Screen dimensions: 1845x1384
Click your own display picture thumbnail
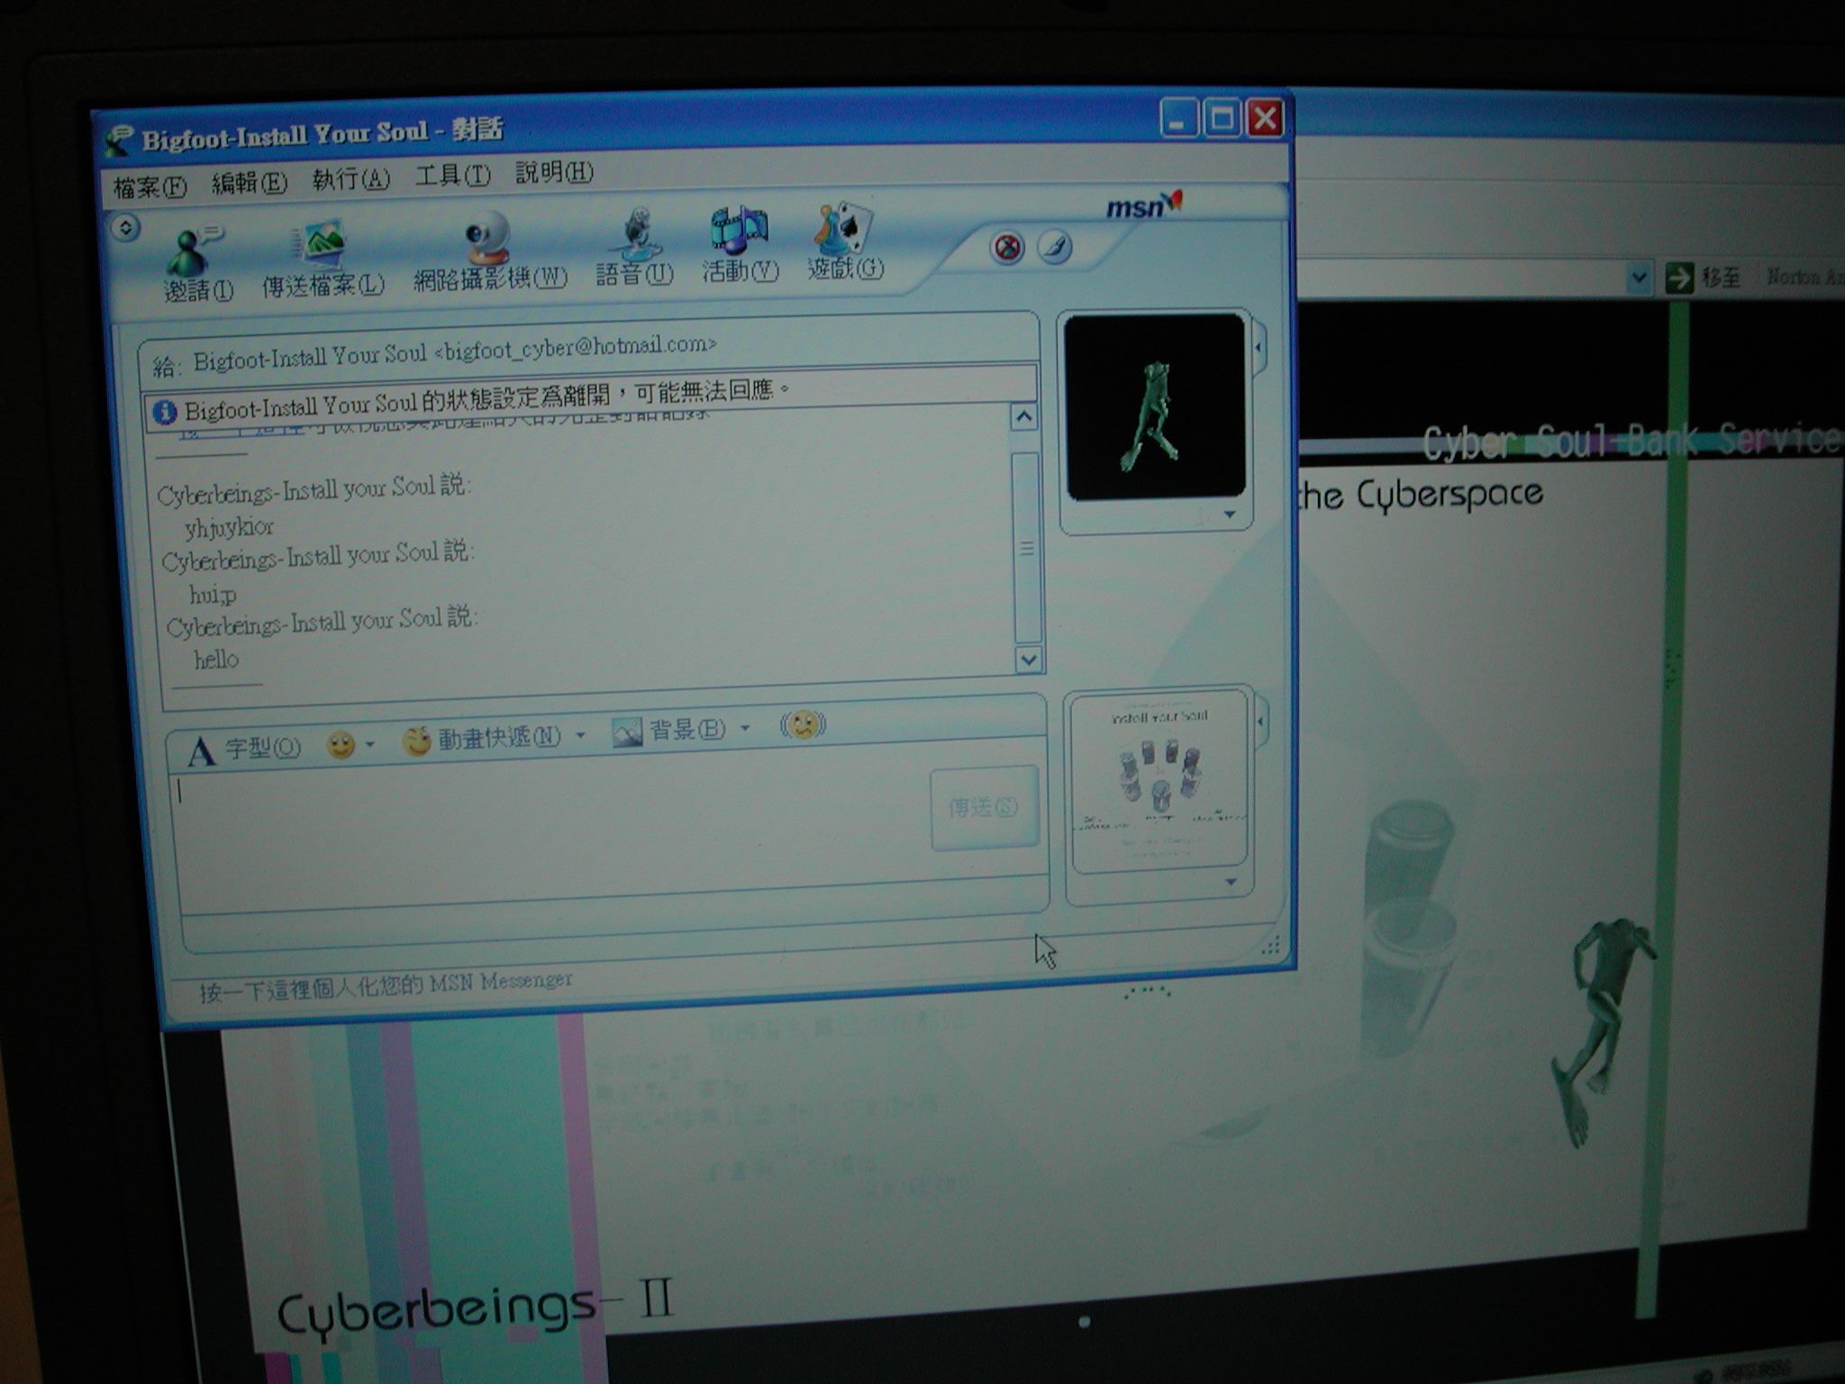tap(1159, 779)
